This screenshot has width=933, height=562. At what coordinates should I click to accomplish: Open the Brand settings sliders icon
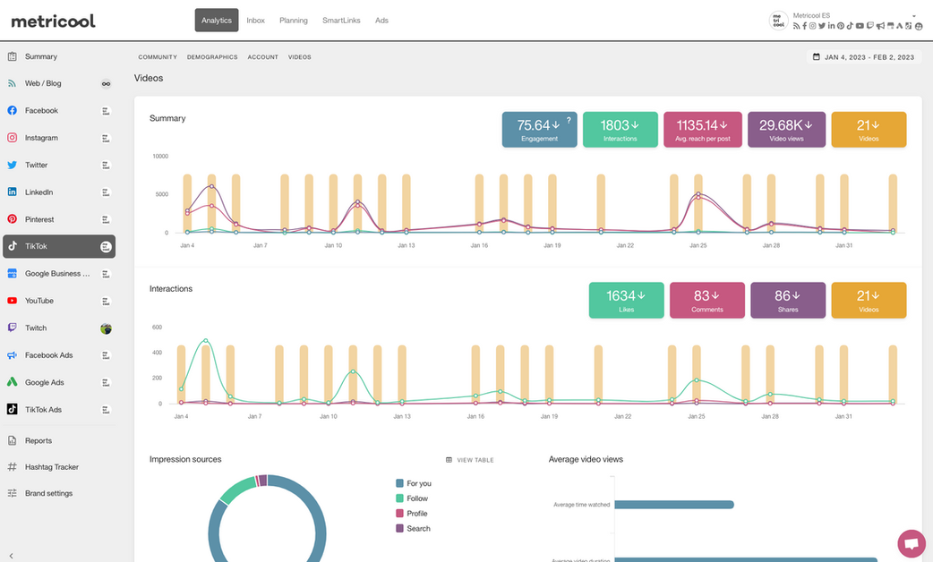(x=12, y=493)
